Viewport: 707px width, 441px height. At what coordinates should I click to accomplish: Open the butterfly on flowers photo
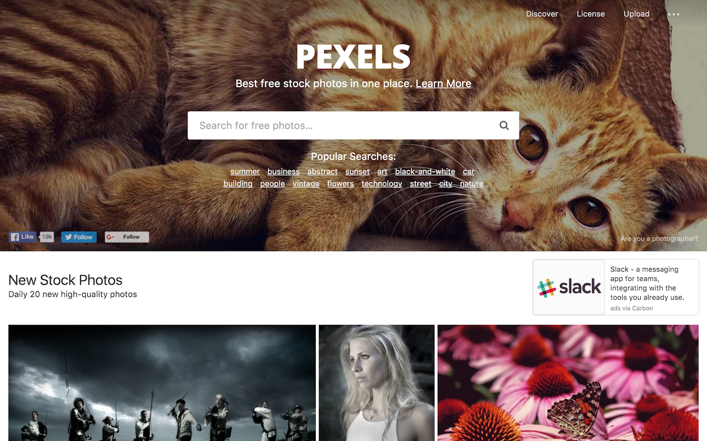coord(568,383)
